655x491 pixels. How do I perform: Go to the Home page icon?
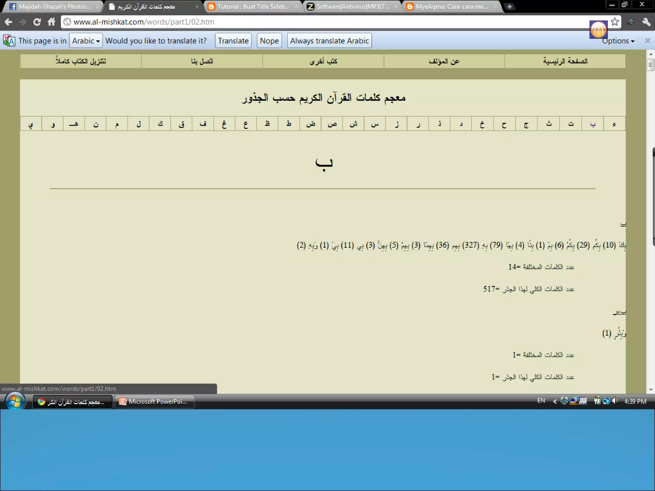[51, 22]
